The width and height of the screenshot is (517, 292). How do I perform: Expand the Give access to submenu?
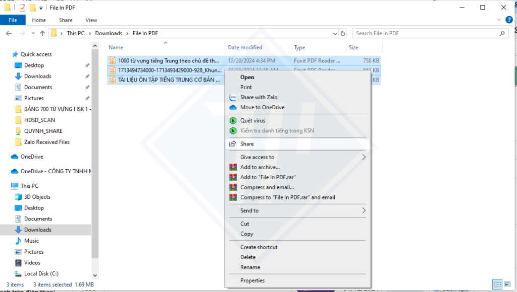(x=364, y=157)
